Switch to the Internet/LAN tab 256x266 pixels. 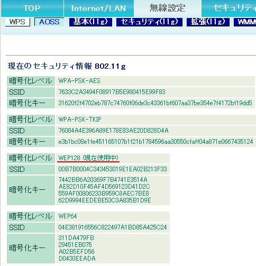pyautogui.click(x=98, y=8)
